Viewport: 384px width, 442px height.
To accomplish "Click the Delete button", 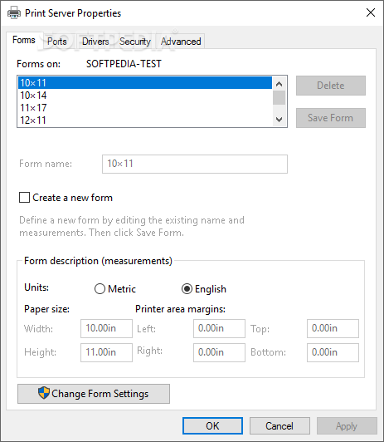I will pyautogui.click(x=331, y=86).
